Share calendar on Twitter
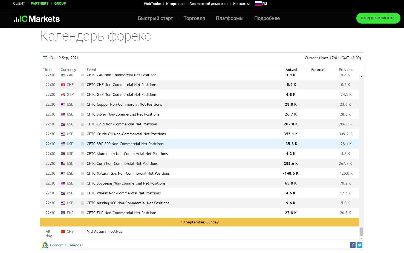The image size is (404, 253). [x=360, y=245]
